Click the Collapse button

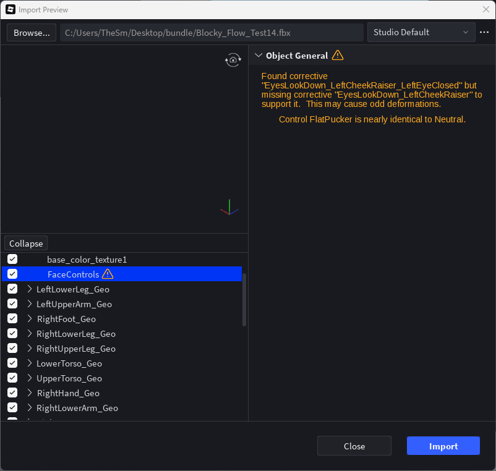click(26, 244)
